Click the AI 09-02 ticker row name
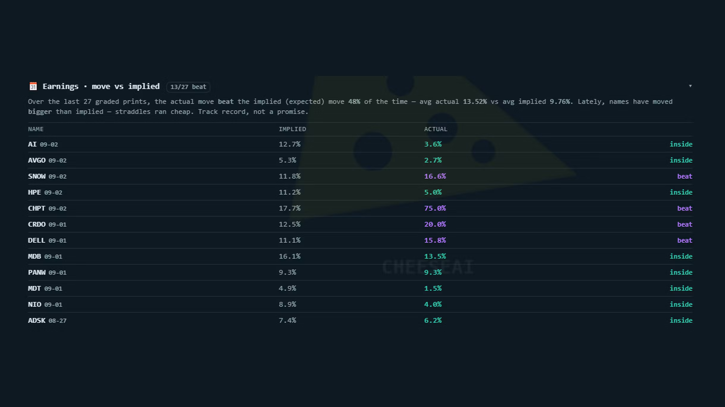This screenshot has width=725, height=407. [x=43, y=144]
